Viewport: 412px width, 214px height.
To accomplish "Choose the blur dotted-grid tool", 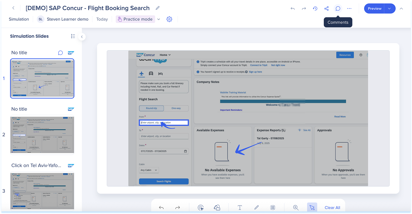I will 273,207.
